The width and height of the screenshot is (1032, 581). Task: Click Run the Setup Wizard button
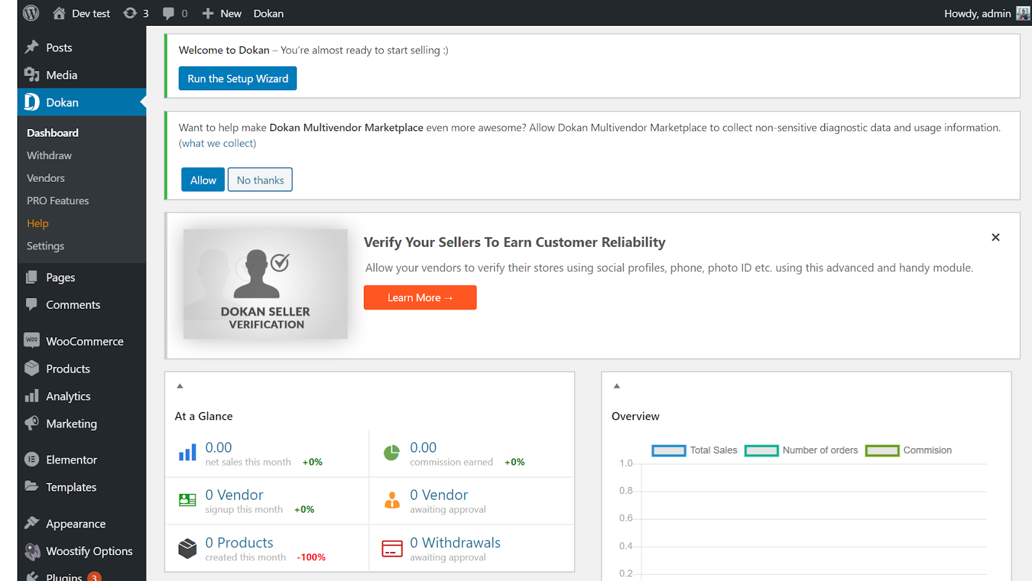[237, 79]
